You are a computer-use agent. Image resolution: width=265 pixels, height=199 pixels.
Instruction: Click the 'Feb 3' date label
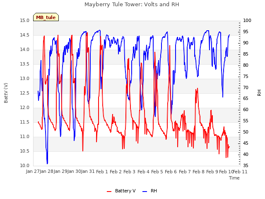point(130,172)
